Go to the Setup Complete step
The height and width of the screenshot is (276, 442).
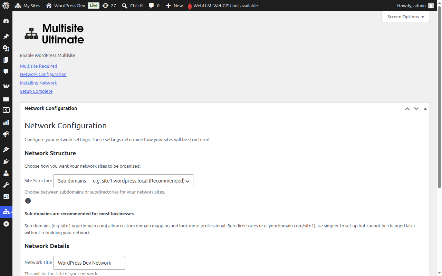[x=36, y=91]
